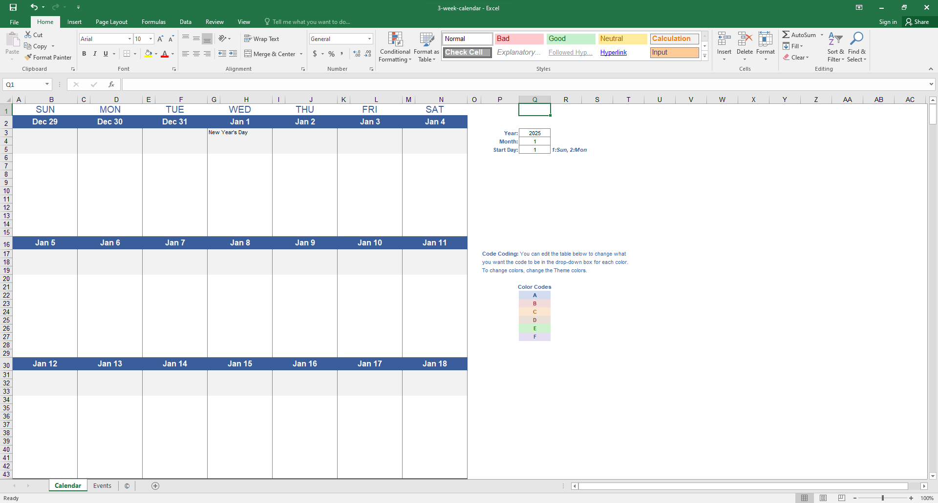Expand the font name dropdown showing Arial
This screenshot has width=938, height=503.
point(129,39)
